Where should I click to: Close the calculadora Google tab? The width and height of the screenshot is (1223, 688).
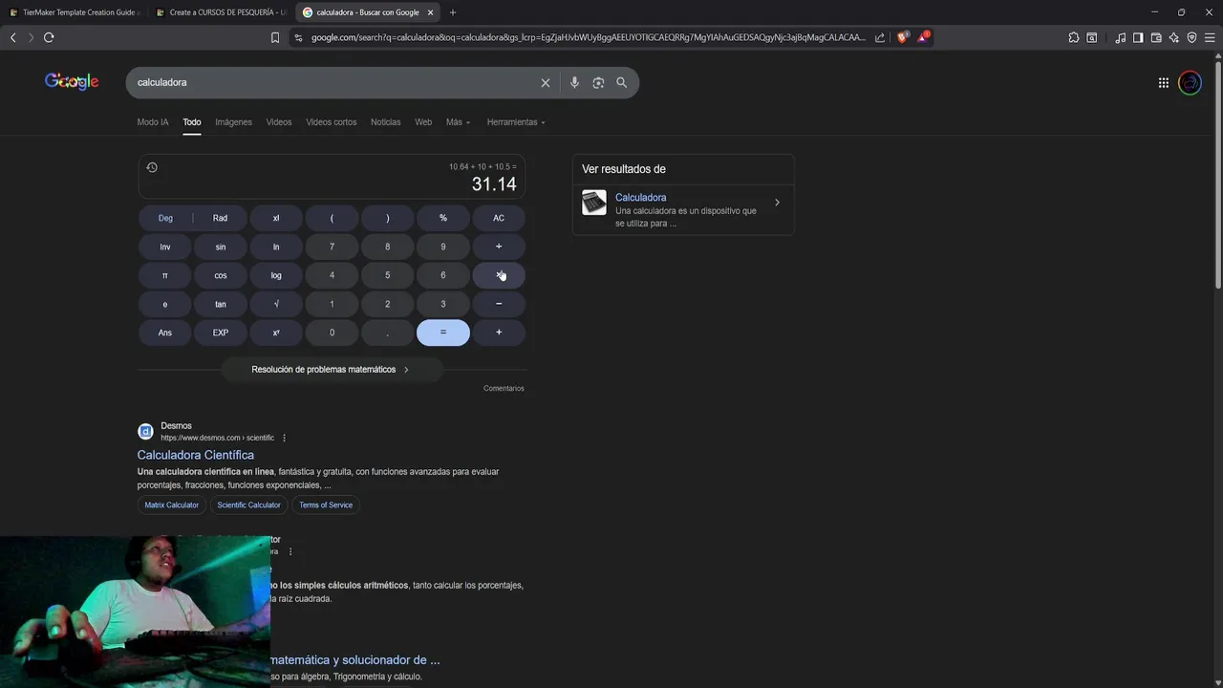click(431, 12)
